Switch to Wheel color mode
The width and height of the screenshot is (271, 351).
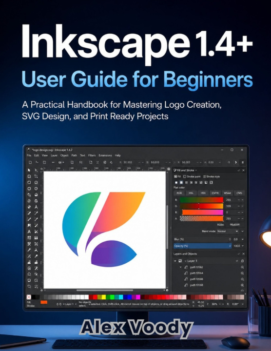pos(227,193)
